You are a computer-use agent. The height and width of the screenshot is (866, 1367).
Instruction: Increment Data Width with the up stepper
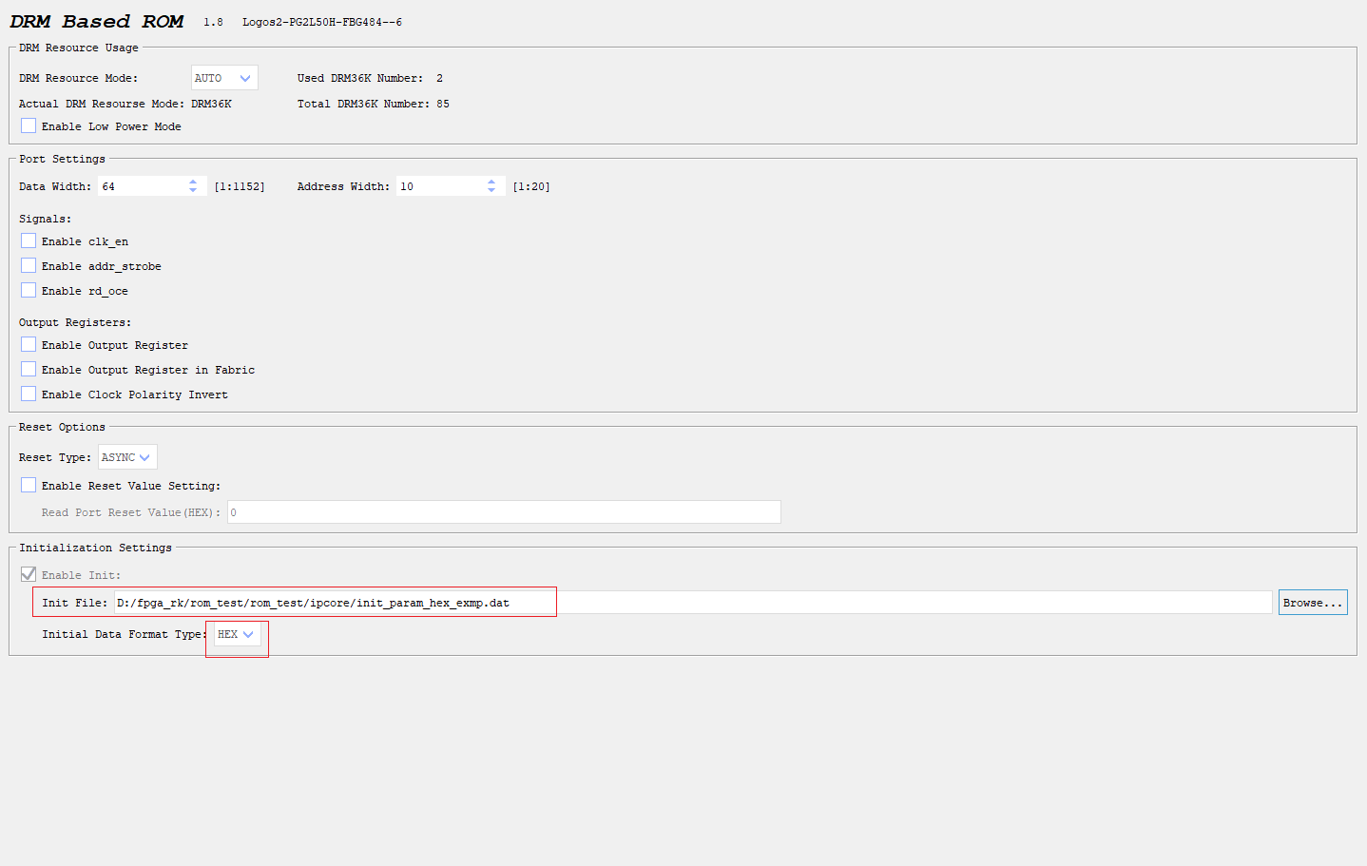pyautogui.click(x=195, y=182)
